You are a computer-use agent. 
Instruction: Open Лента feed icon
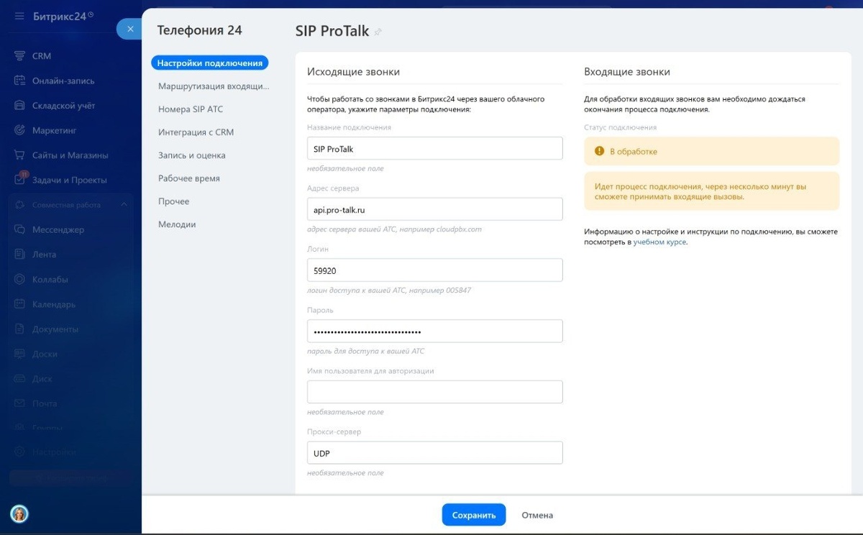19,255
